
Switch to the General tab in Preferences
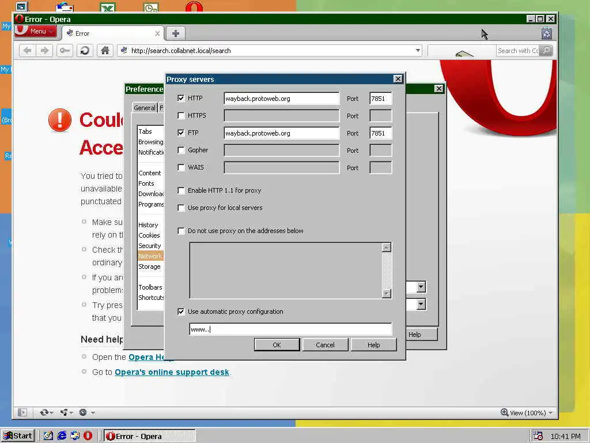(145, 108)
